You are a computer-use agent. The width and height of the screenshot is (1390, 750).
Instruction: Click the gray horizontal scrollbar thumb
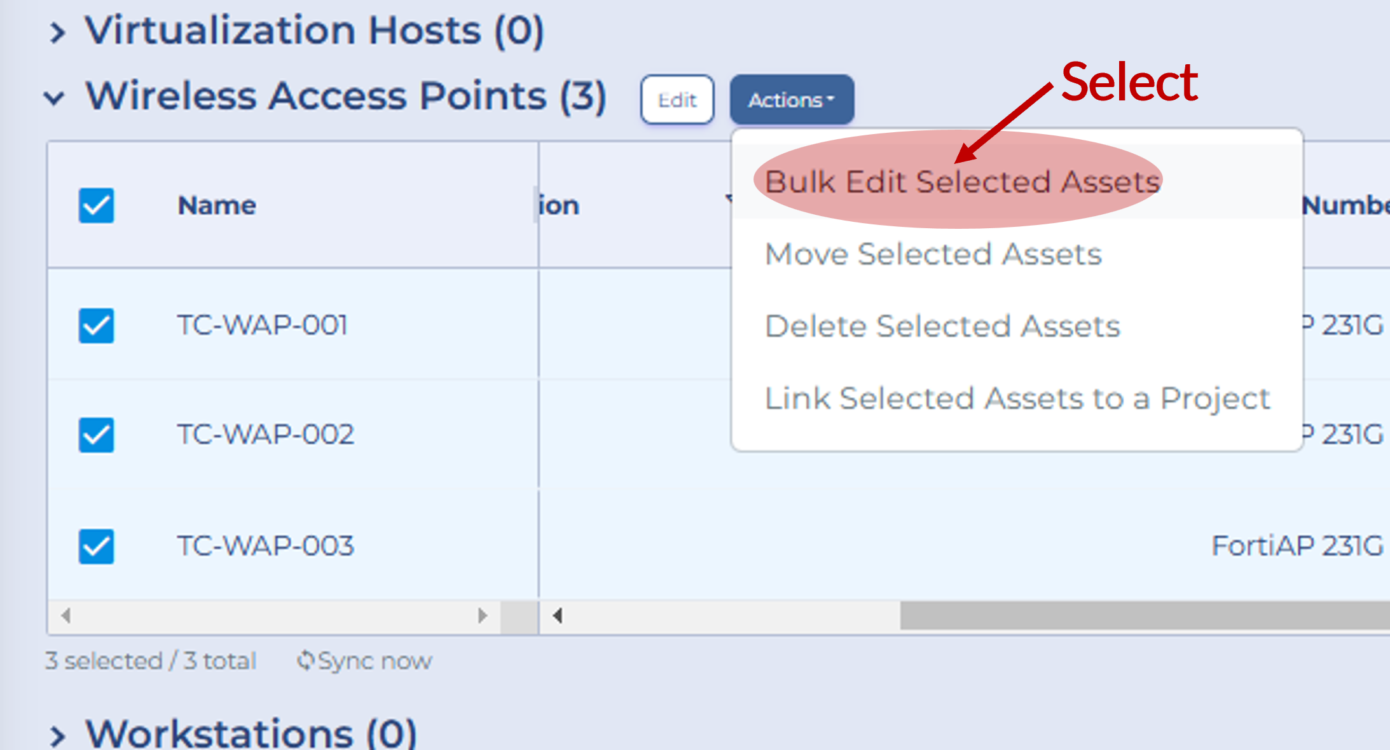pos(1145,615)
